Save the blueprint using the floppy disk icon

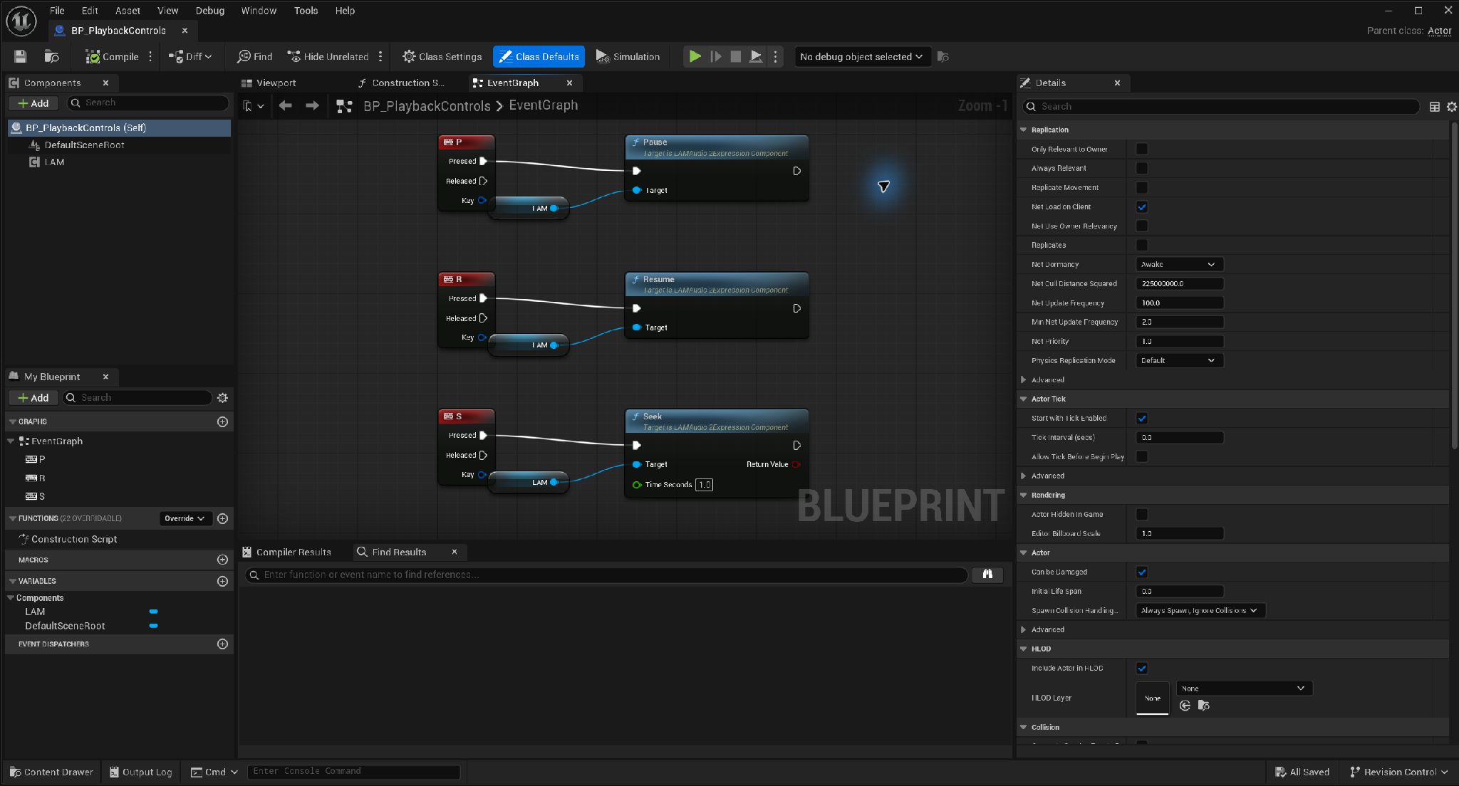[20, 56]
